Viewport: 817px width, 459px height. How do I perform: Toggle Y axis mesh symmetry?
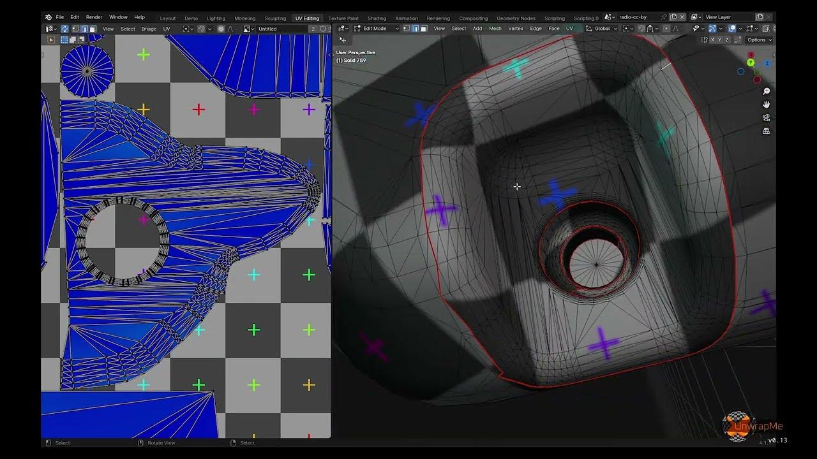720,40
